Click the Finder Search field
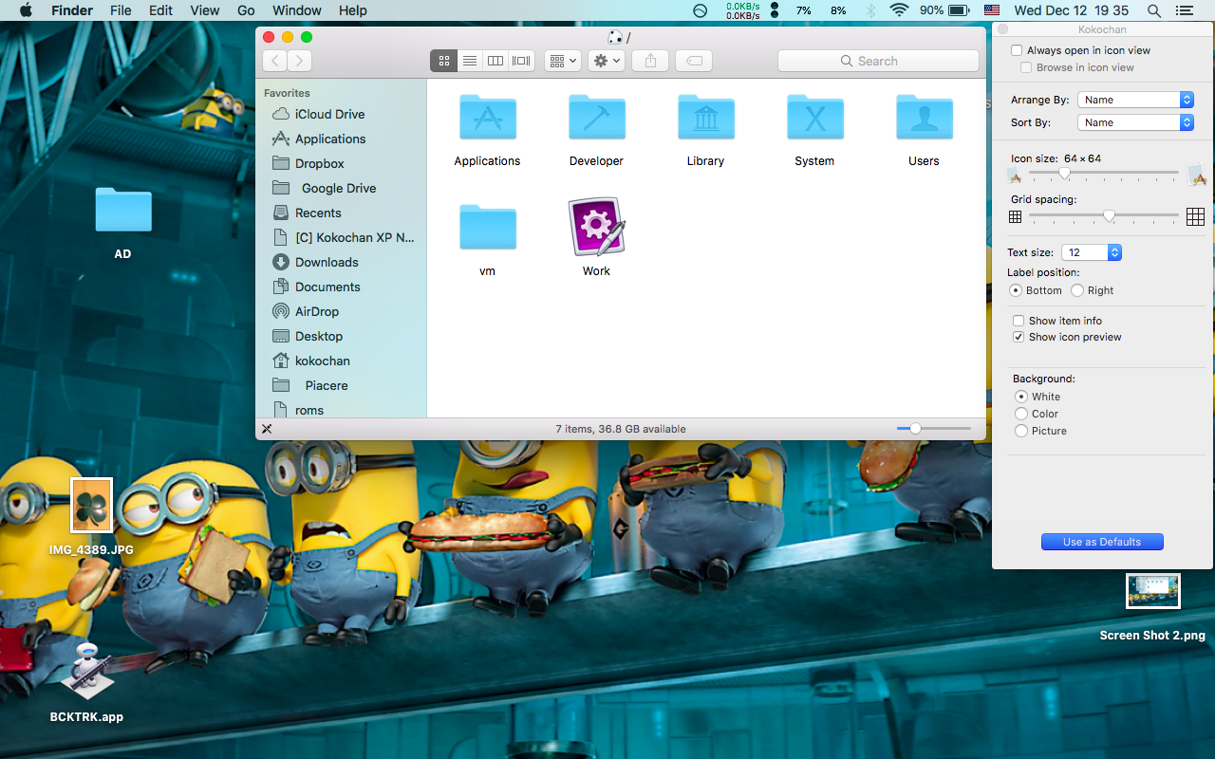The height and width of the screenshot is (759, 1215). (878, 61)
